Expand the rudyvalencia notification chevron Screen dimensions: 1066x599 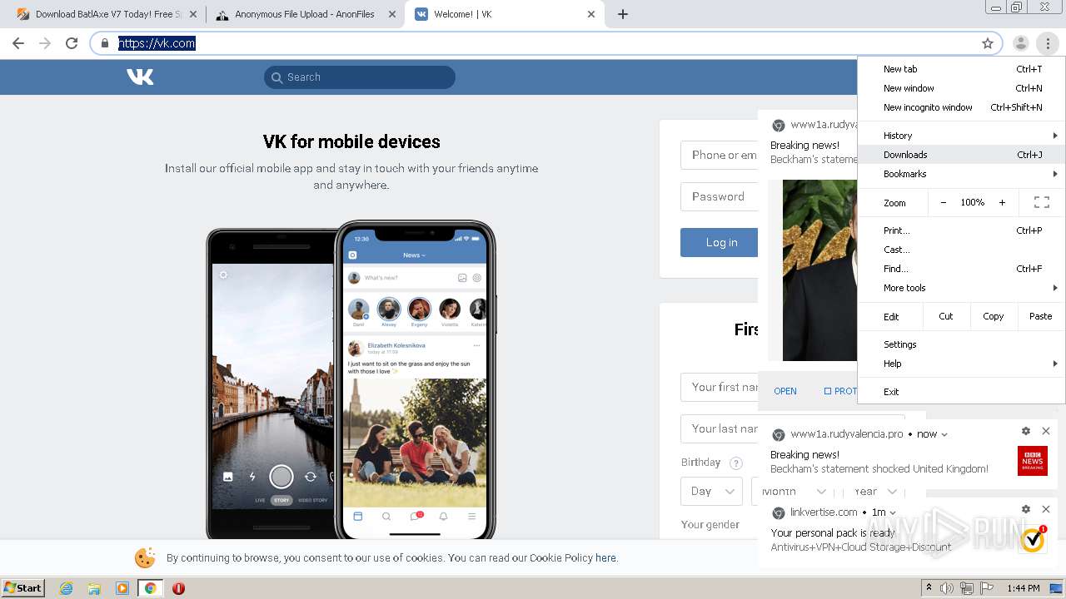coord(944,434)
